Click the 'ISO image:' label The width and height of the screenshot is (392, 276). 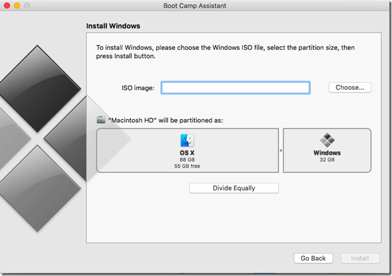pos(138,88)
